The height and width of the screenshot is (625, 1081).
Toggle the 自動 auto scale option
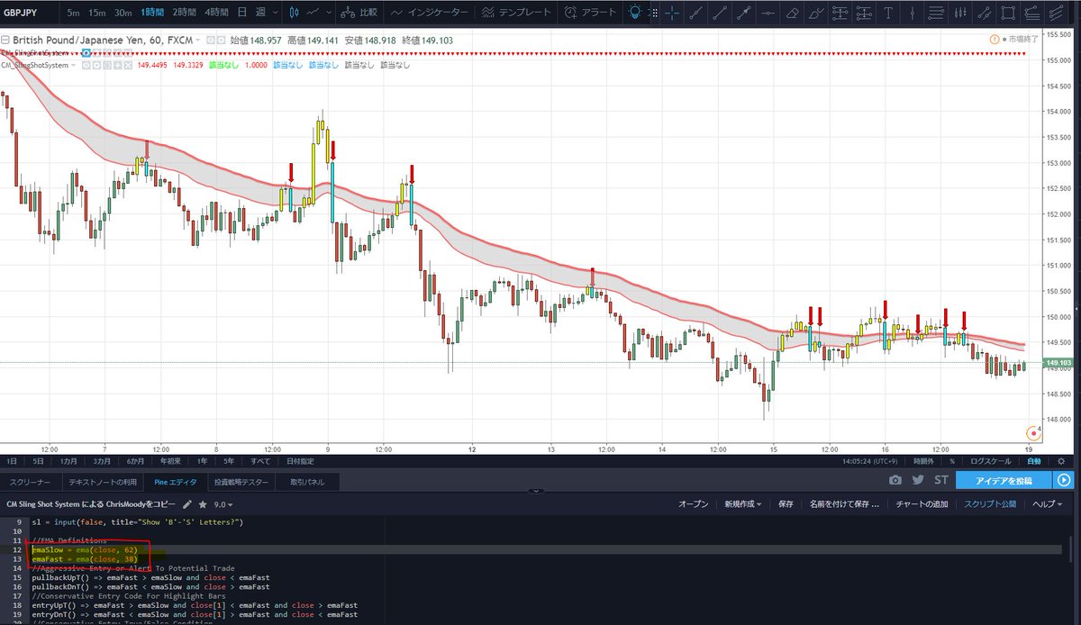[x=1035, y=459]
